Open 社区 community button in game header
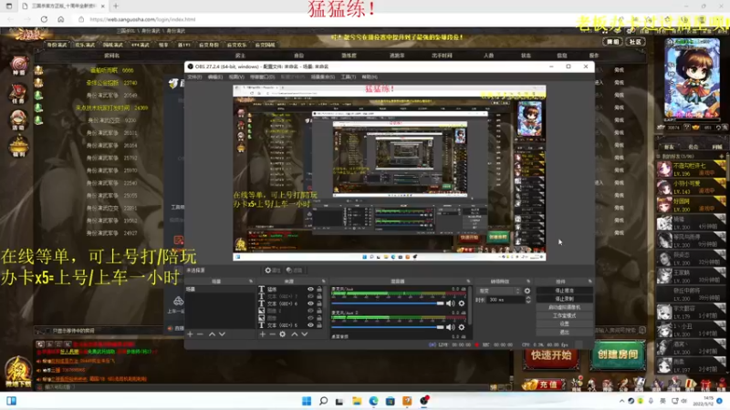The height and width of the screenshot is (410, 730). pos(635,41)
